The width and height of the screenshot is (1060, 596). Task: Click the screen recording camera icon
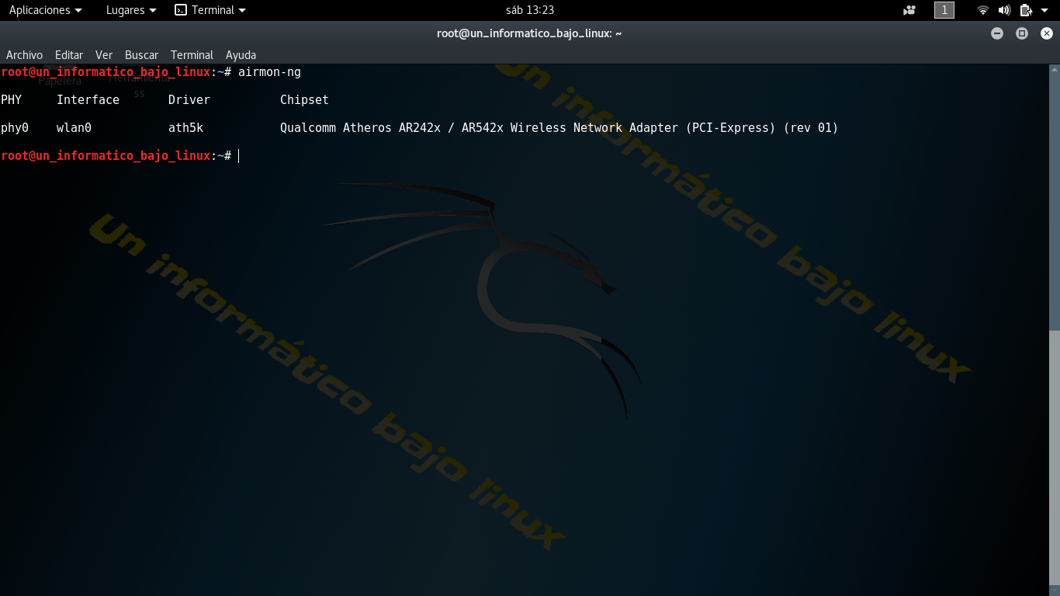[909, 10]
